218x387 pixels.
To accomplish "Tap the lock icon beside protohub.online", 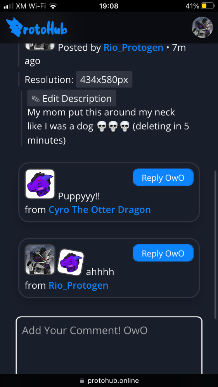I will 82,380.
